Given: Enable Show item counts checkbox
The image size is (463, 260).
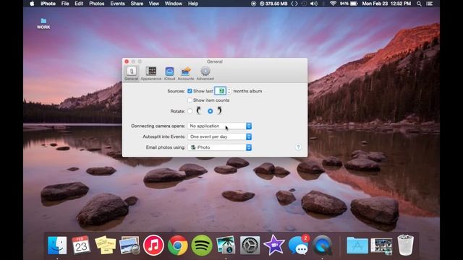Looking at the screenshot, I should pos(190,100).
